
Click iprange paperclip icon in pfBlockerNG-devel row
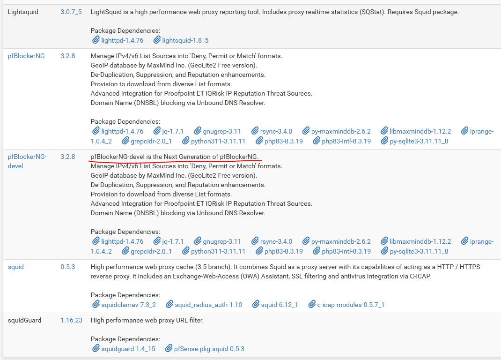(464, 241)
